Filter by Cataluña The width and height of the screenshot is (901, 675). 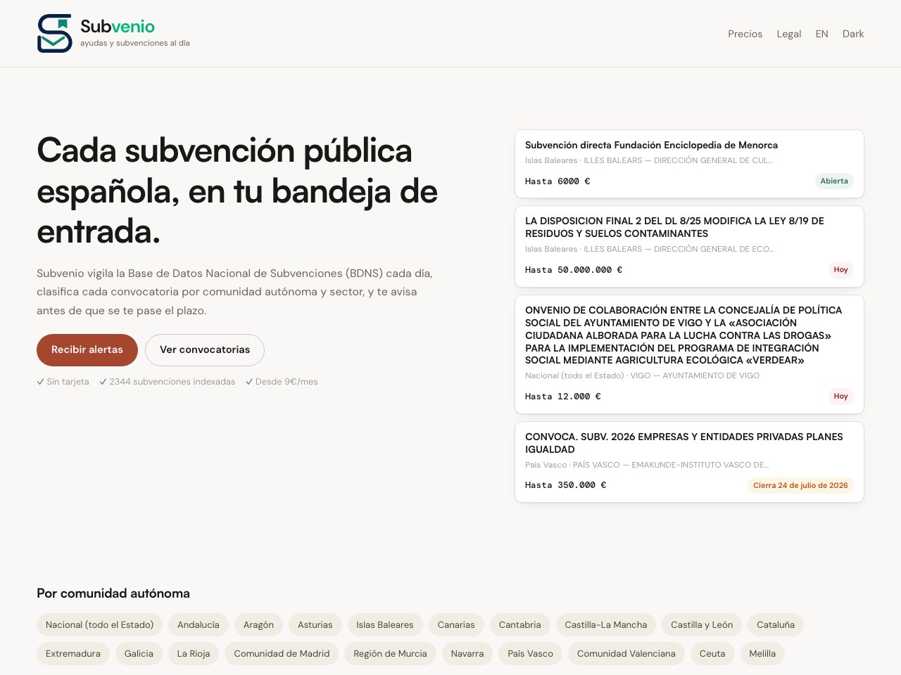pyautogui.click(x=776, y=625)
